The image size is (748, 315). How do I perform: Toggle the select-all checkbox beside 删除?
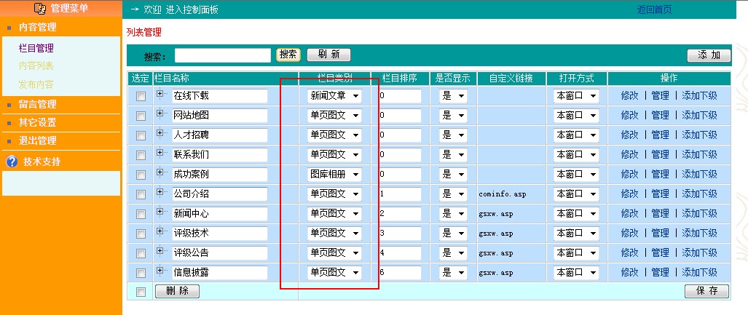141,292
